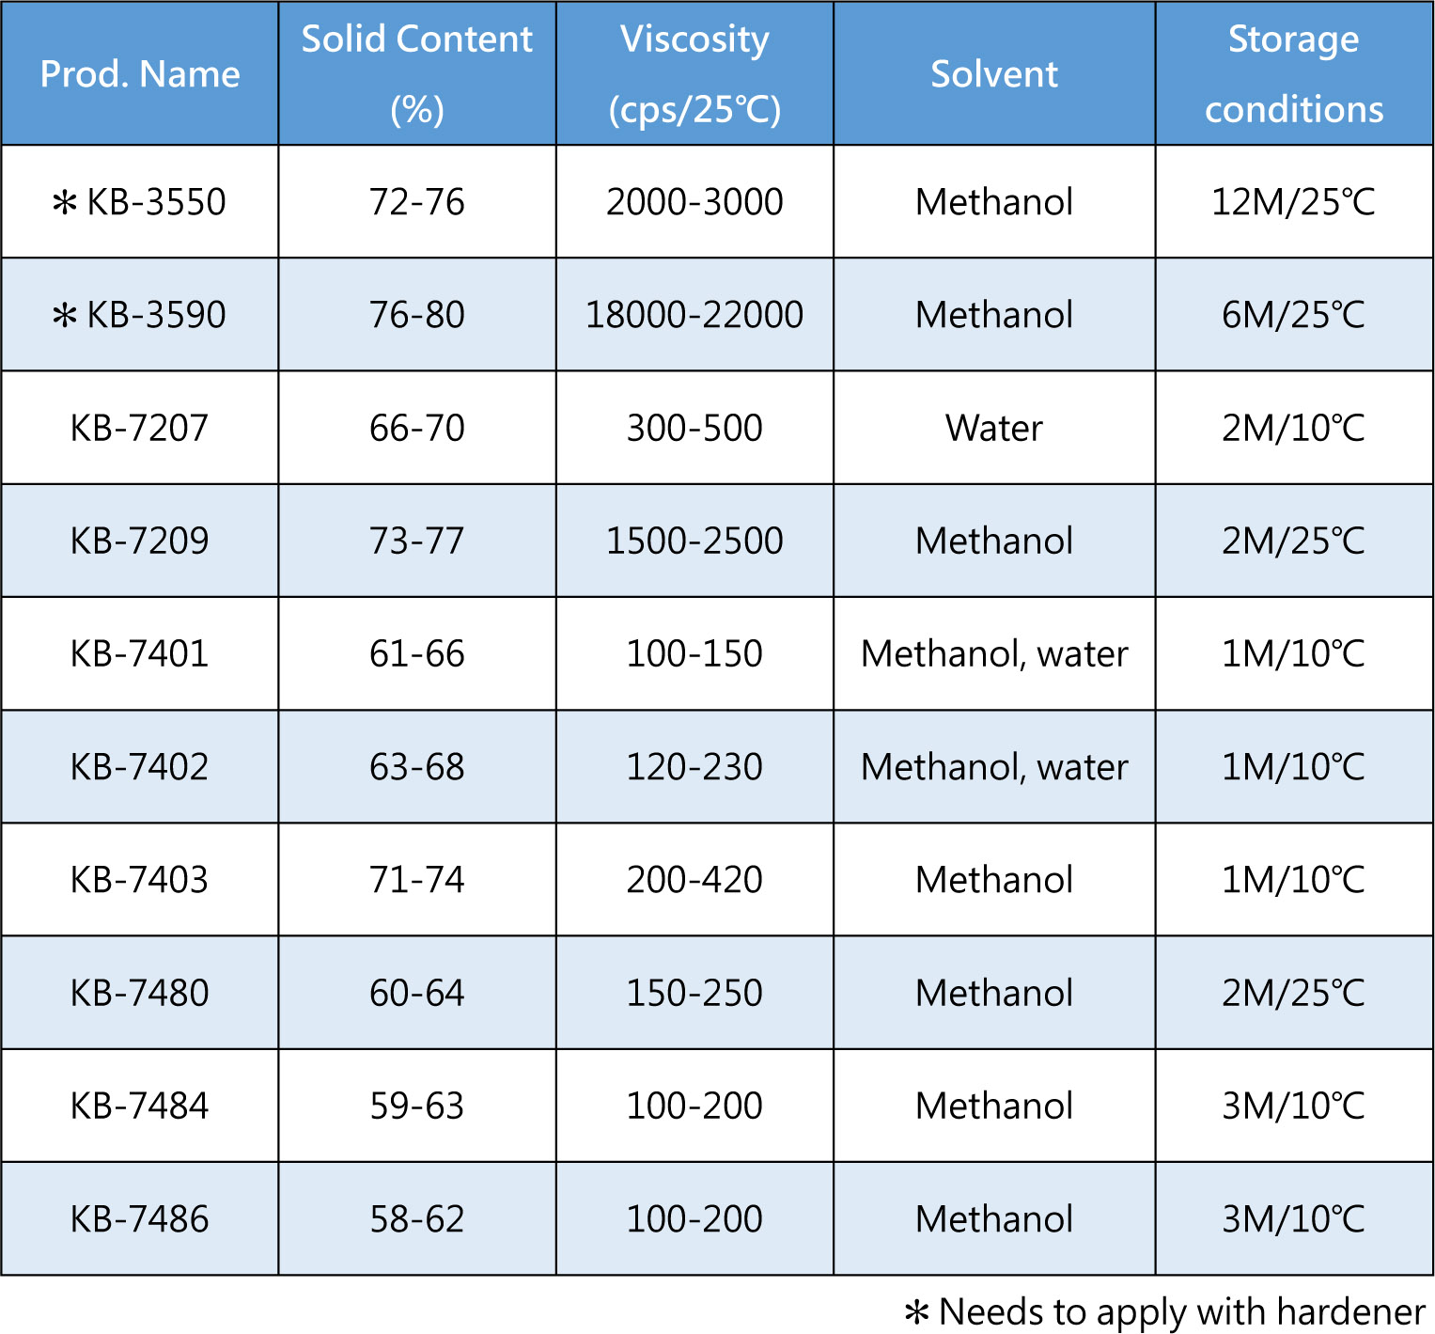This screenshot has width=1435, height=1334.
Task: Select the KB-7401 product name
Action: click(140, 653)
